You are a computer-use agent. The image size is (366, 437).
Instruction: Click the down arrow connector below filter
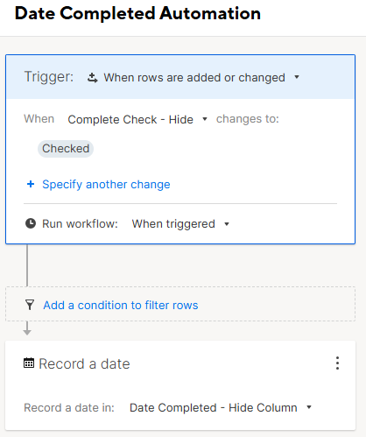coord(27,328)
